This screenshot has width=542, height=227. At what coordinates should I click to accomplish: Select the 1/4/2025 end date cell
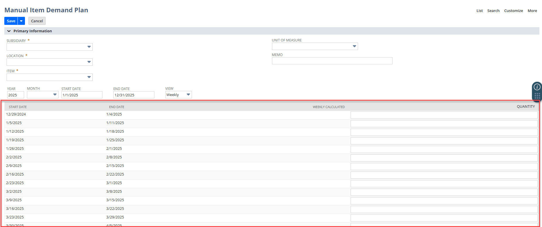click(114, 114)
